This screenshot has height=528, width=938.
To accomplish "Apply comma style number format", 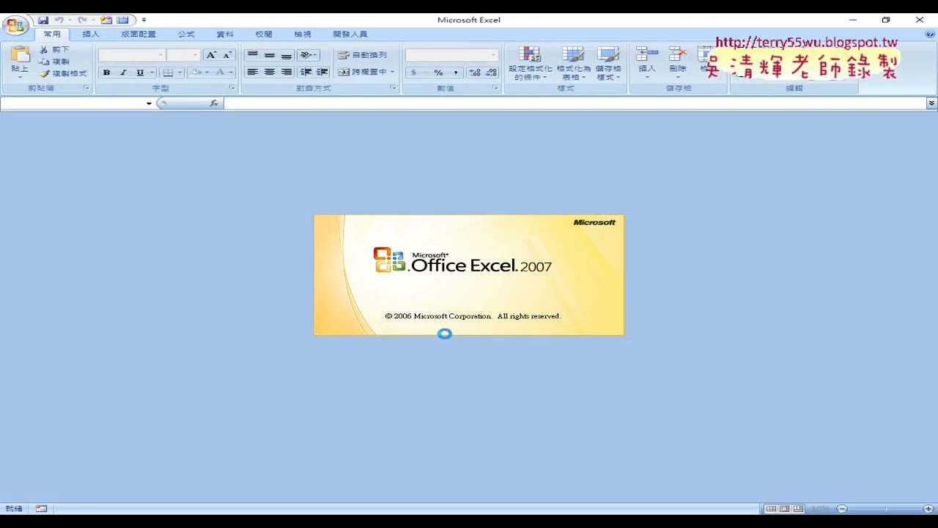I will 456,73.
